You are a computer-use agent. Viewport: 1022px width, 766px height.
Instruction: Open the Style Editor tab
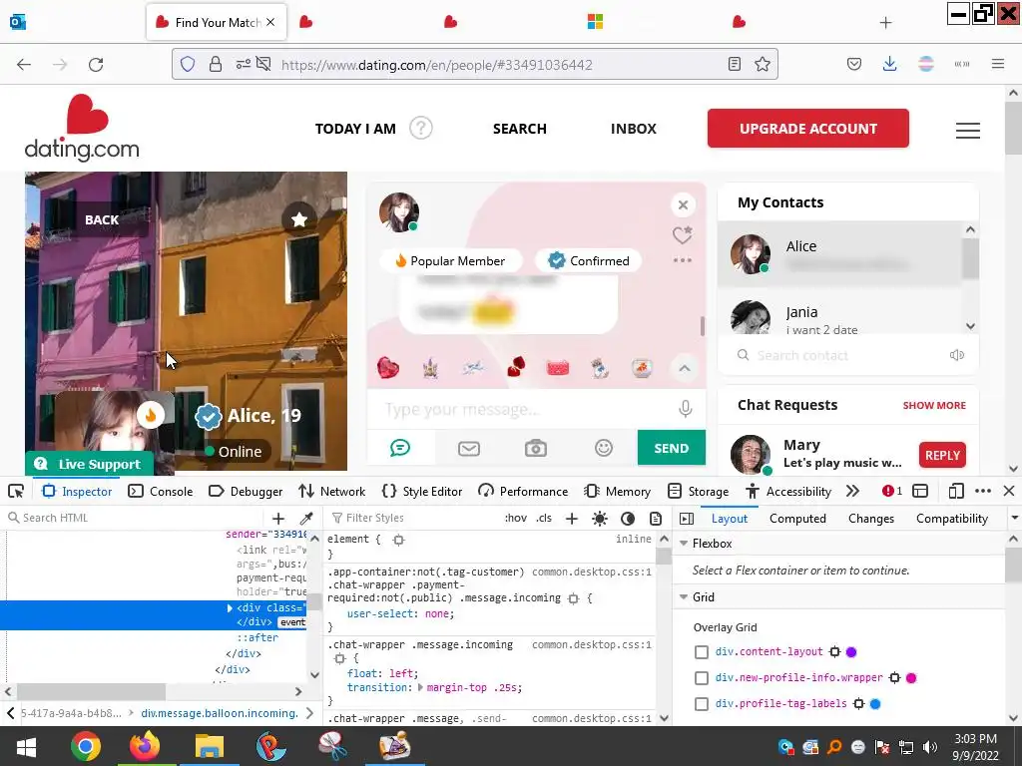point(422,491)
